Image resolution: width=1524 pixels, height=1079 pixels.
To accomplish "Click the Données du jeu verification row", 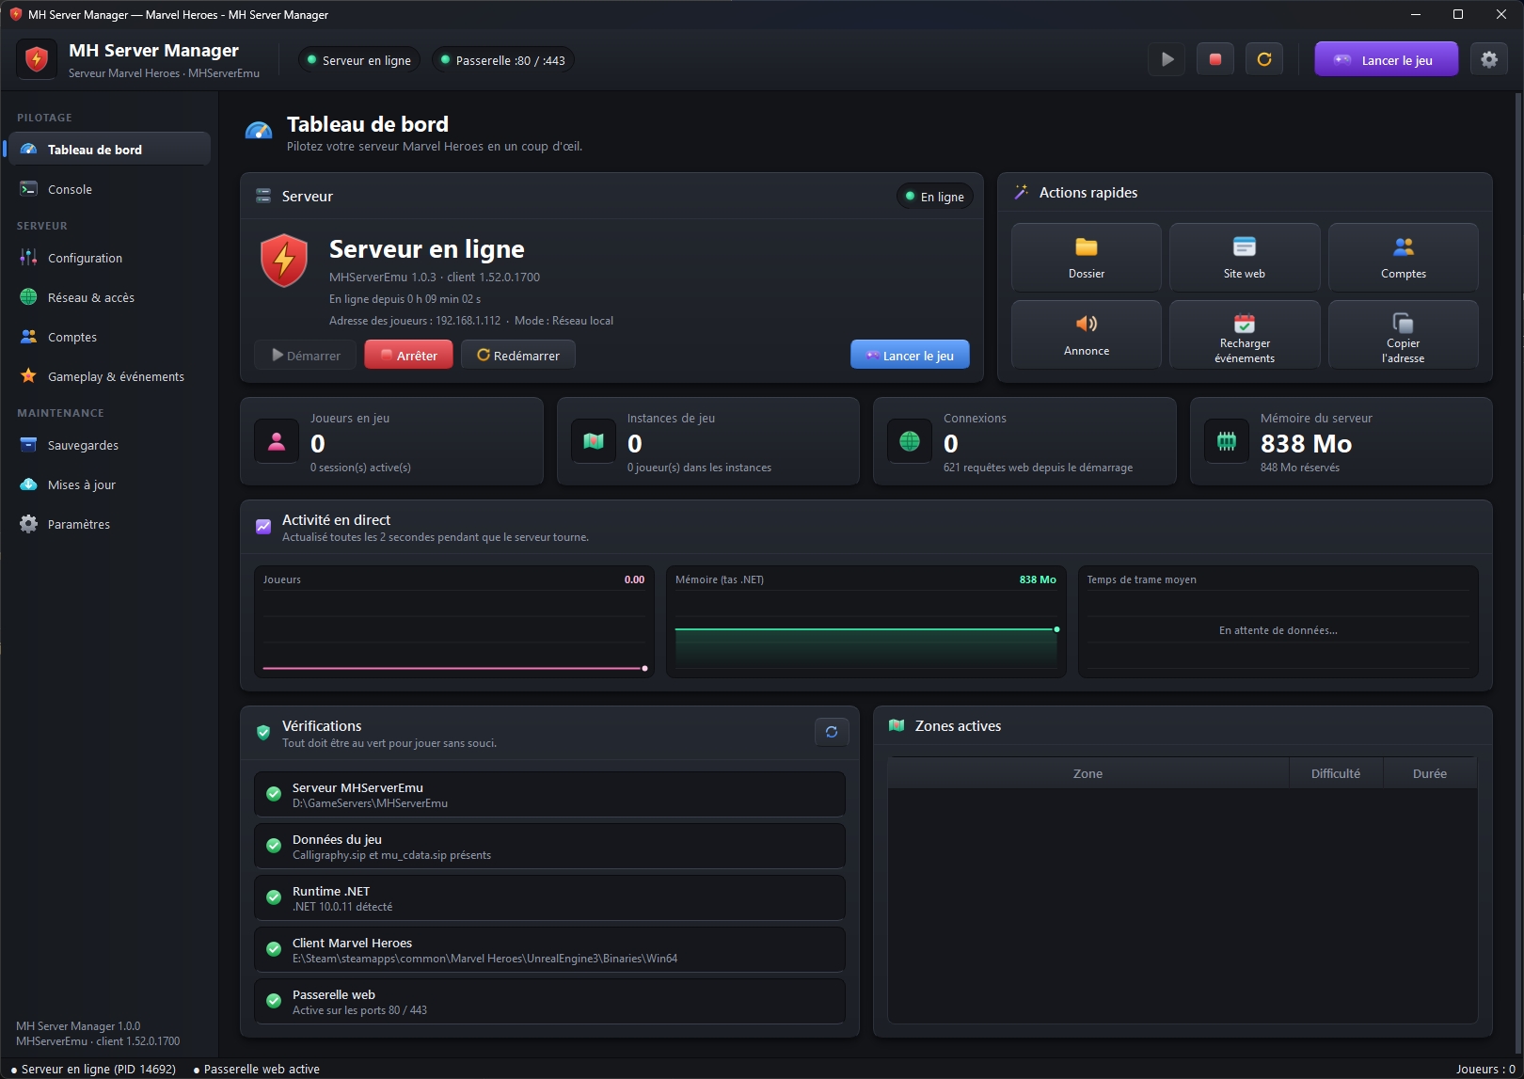I will click(549, 847).
